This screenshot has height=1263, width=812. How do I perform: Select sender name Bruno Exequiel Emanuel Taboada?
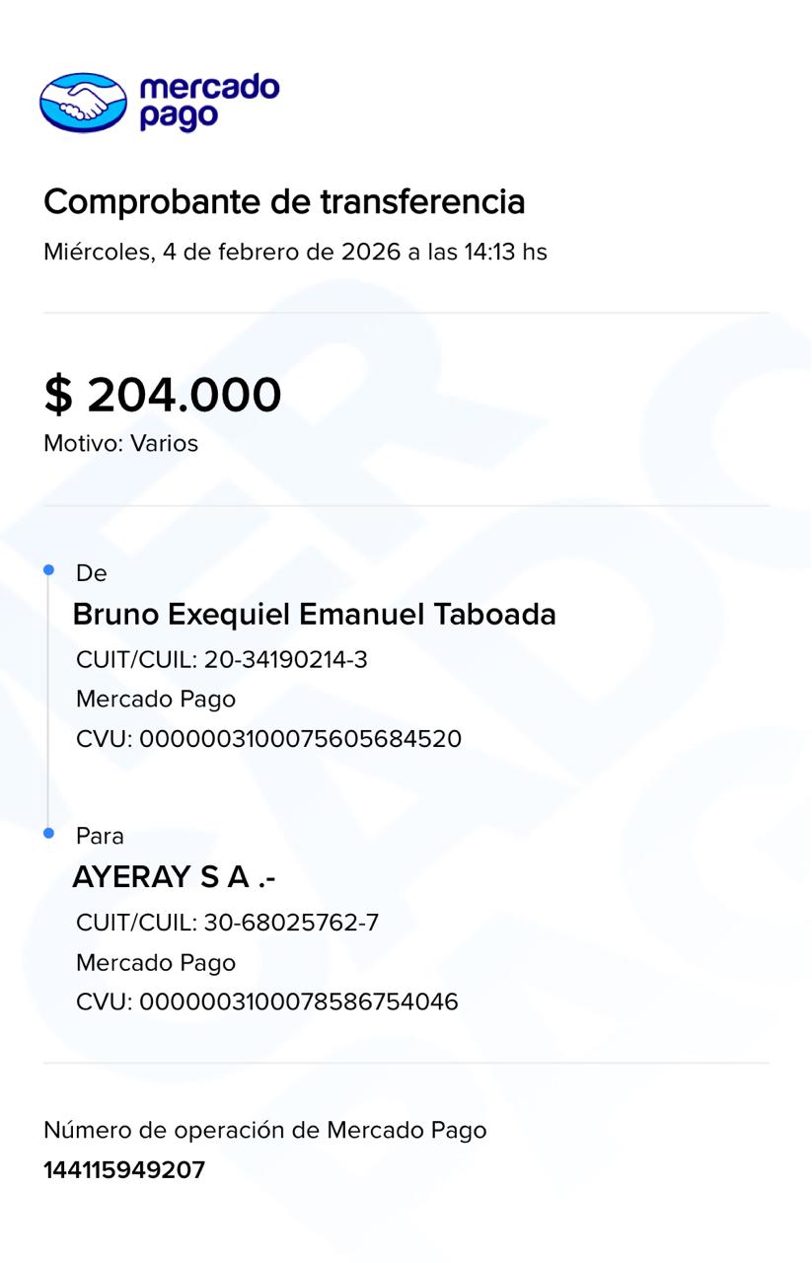[x=314, y=615]
